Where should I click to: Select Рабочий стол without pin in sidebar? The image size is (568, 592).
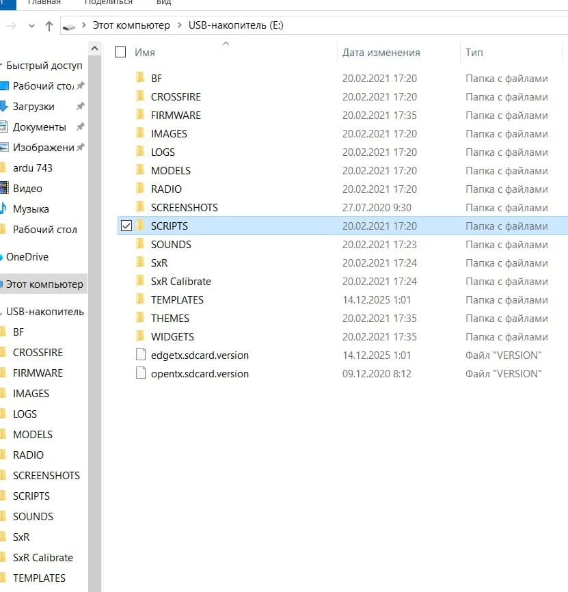pyautogui.click(x=45, y=229)
